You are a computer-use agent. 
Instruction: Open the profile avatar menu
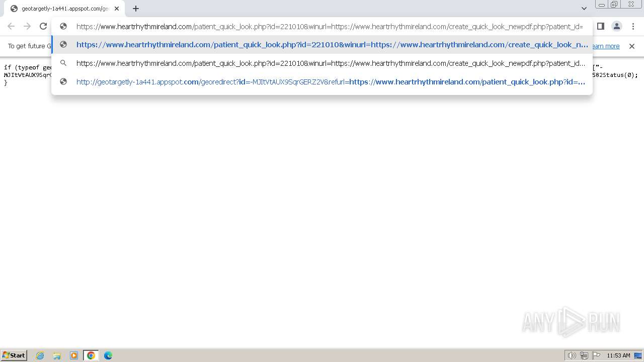click(x=617, y=26)
